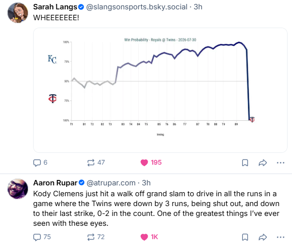Reply to Aaron Rupar's post

coord(42,237)
